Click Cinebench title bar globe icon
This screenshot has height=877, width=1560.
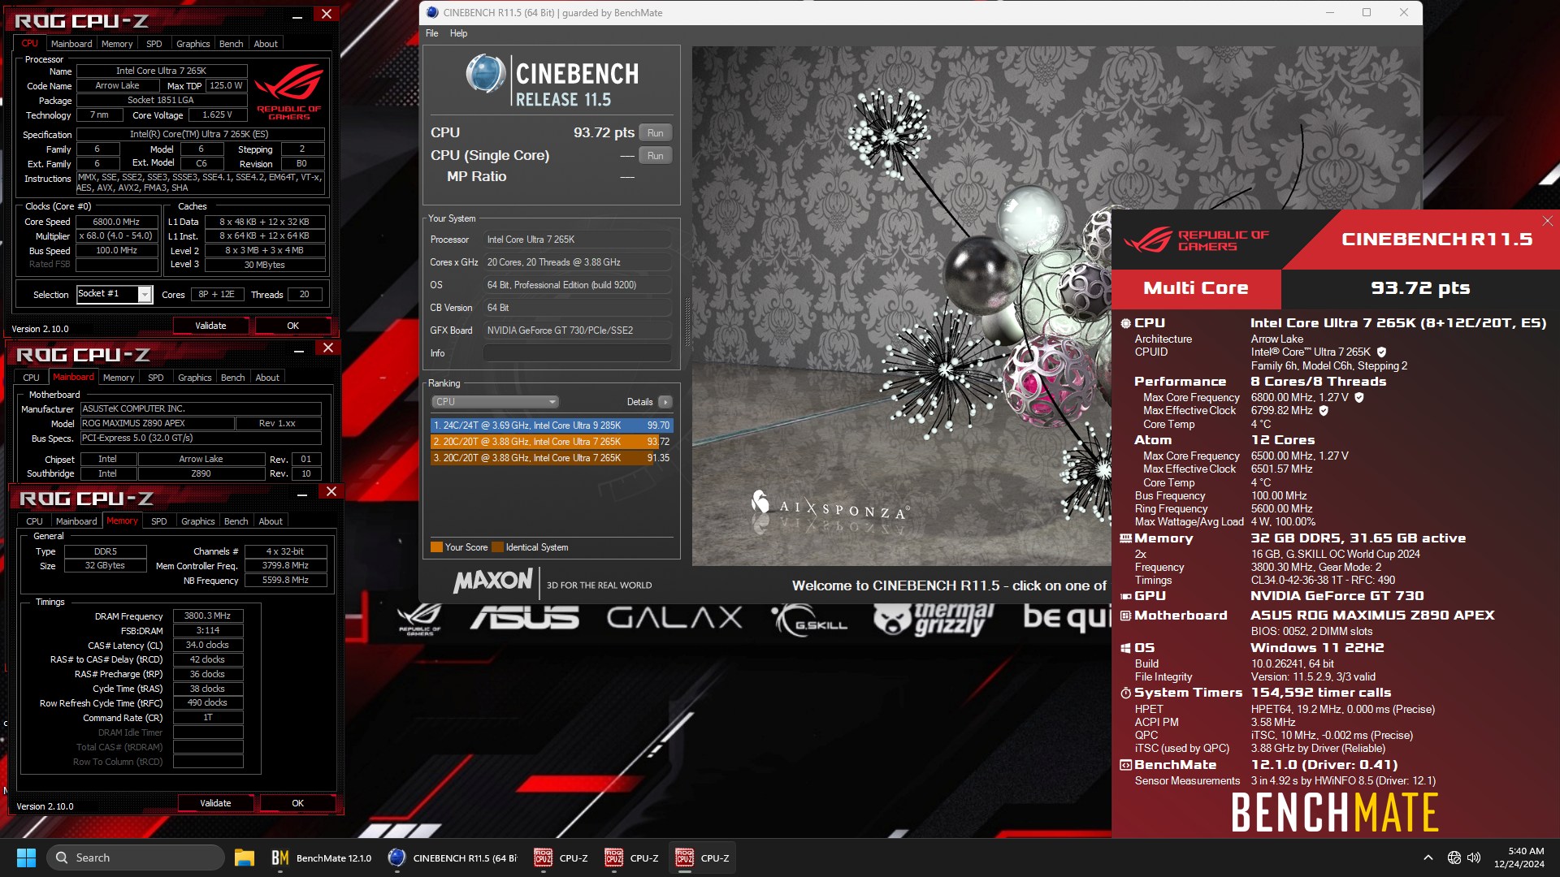[432, 12]
